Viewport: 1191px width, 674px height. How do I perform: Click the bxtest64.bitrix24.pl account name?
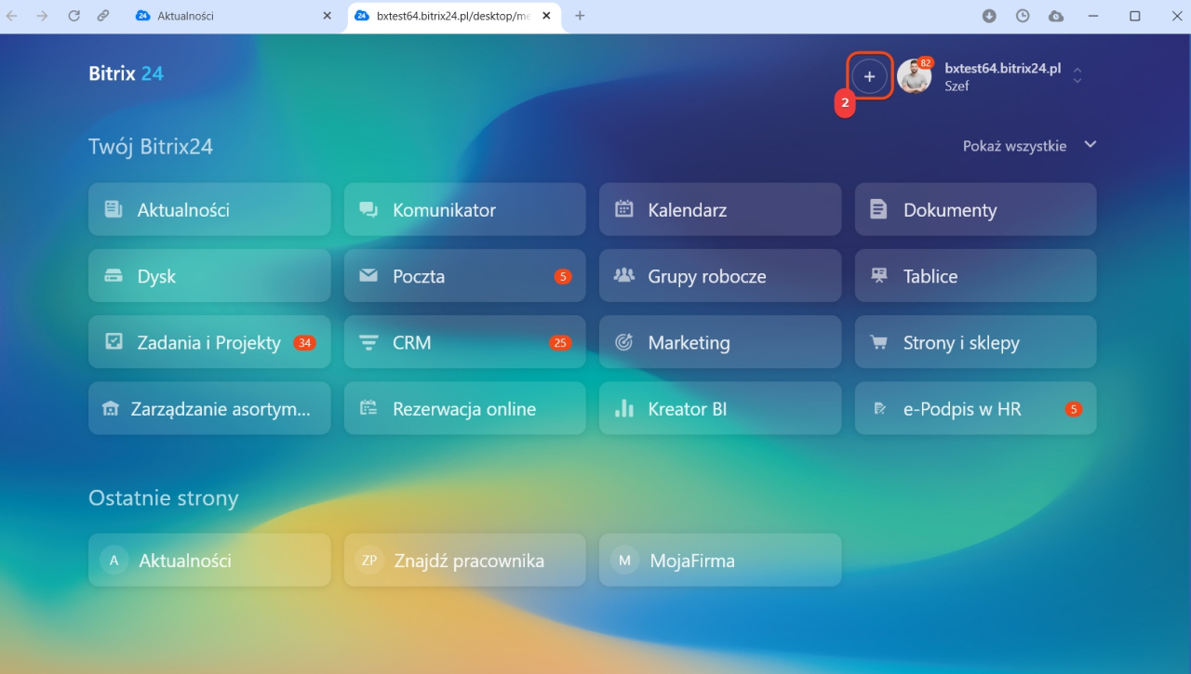(x=1002, y=68)
